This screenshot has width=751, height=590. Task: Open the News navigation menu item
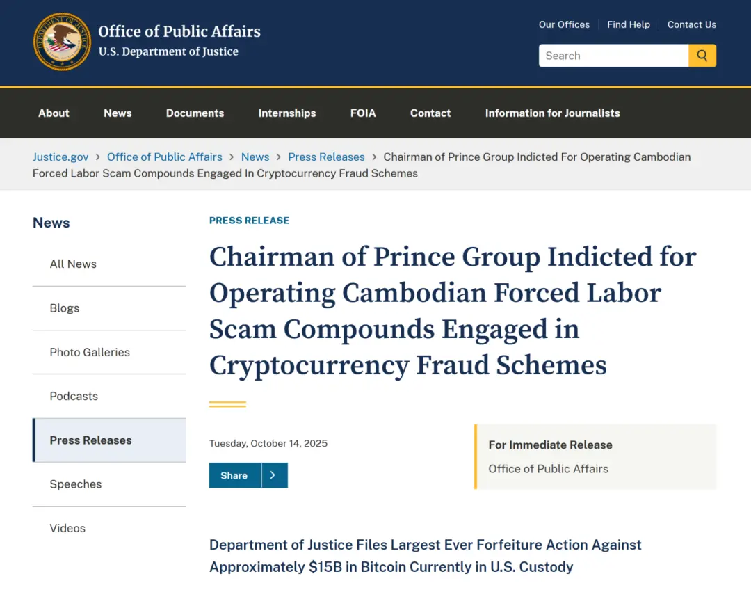118,113
